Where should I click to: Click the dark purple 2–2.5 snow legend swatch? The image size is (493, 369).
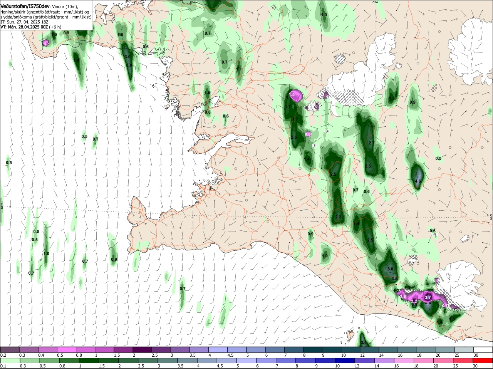coord(142,350)
